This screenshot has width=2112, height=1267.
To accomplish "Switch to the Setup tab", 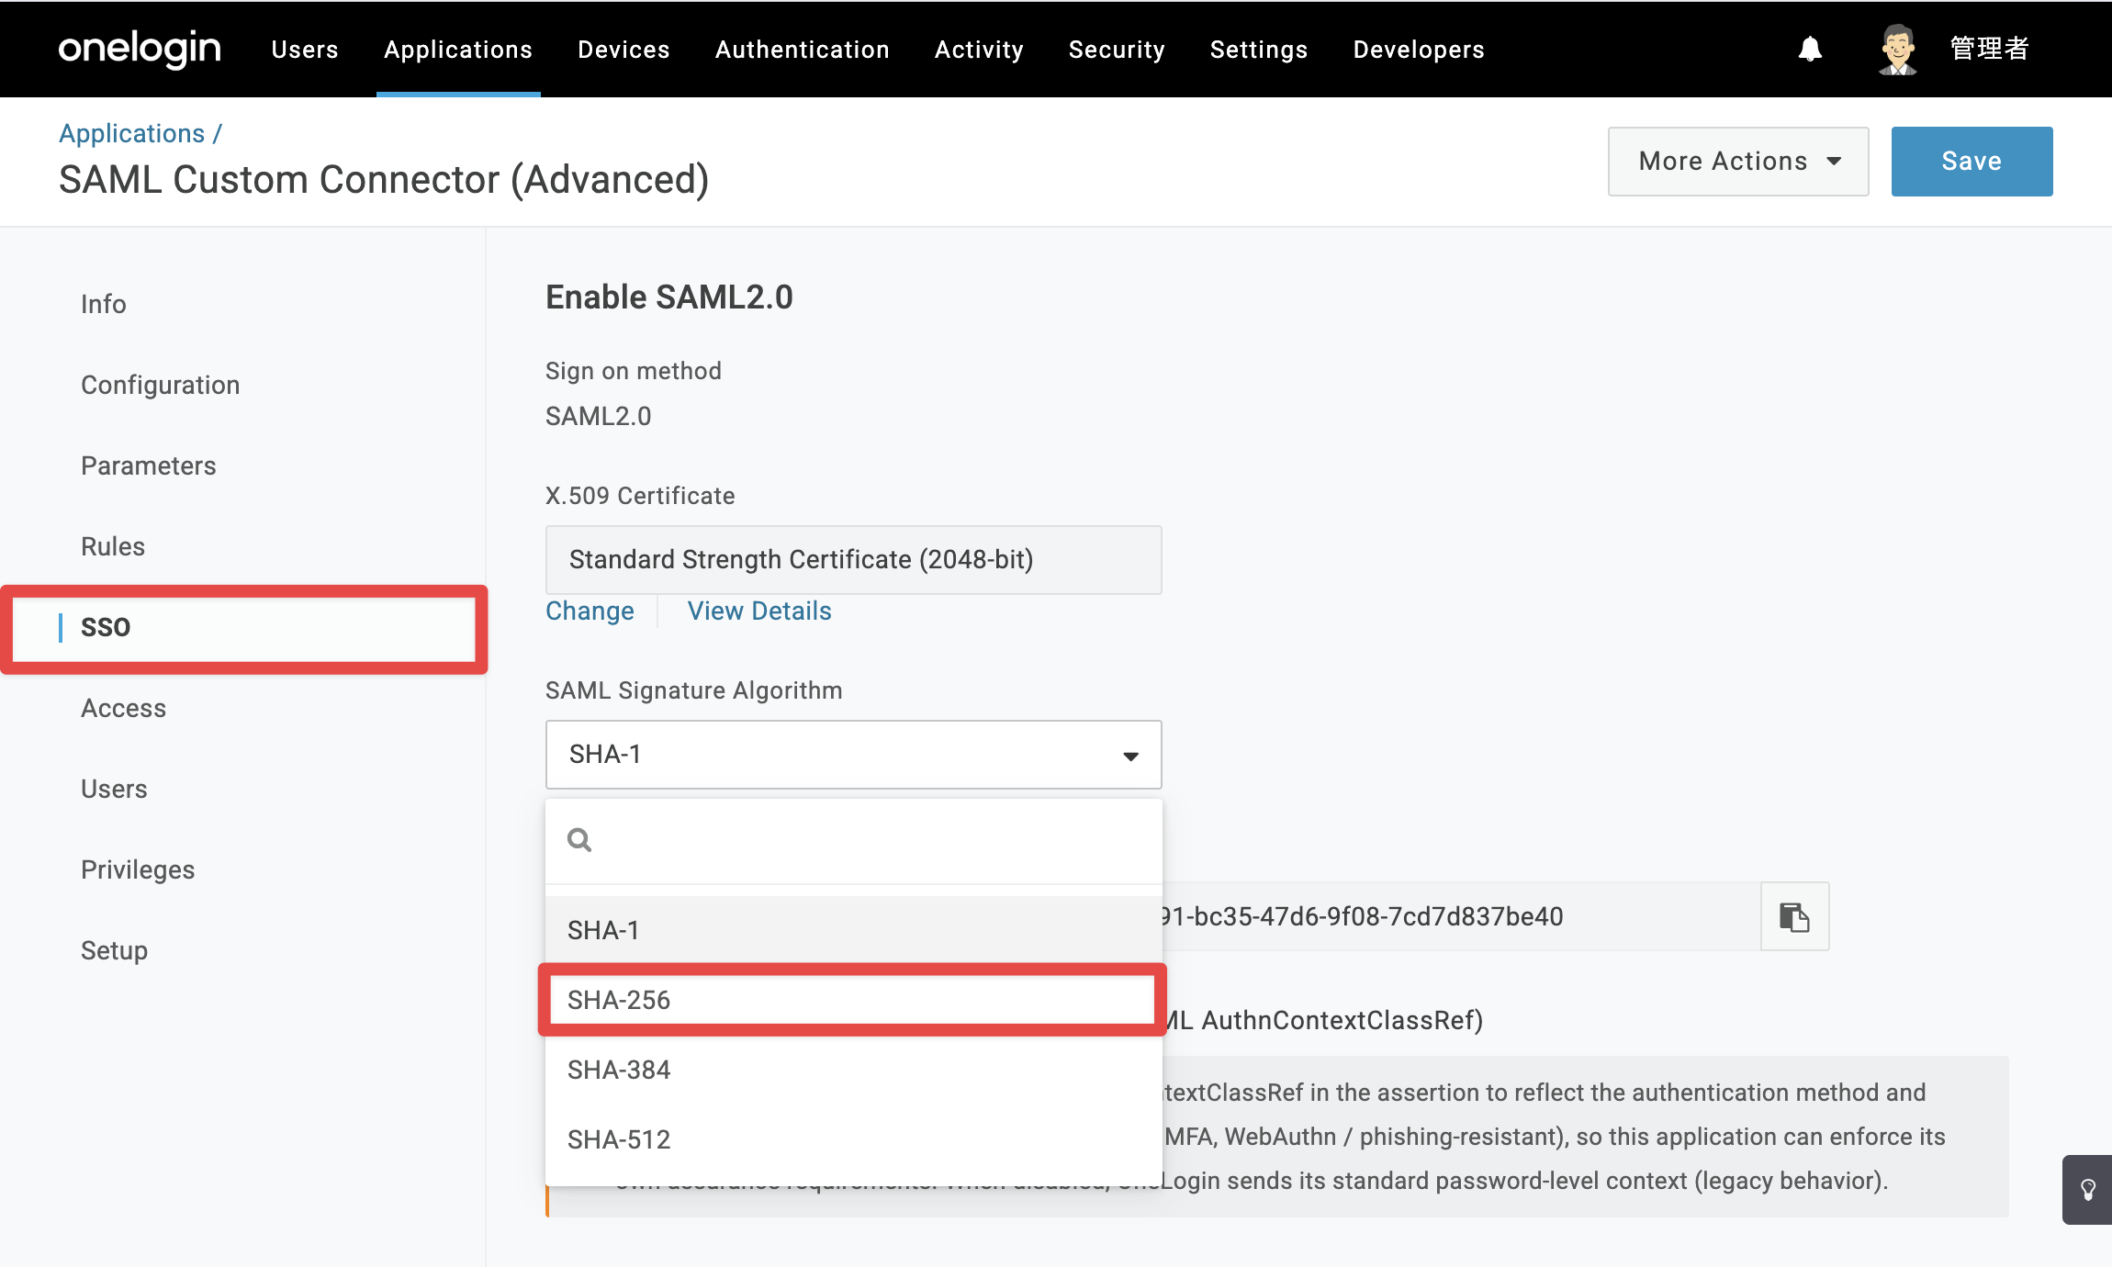I will pyautogui.click(x=115, y=950).
